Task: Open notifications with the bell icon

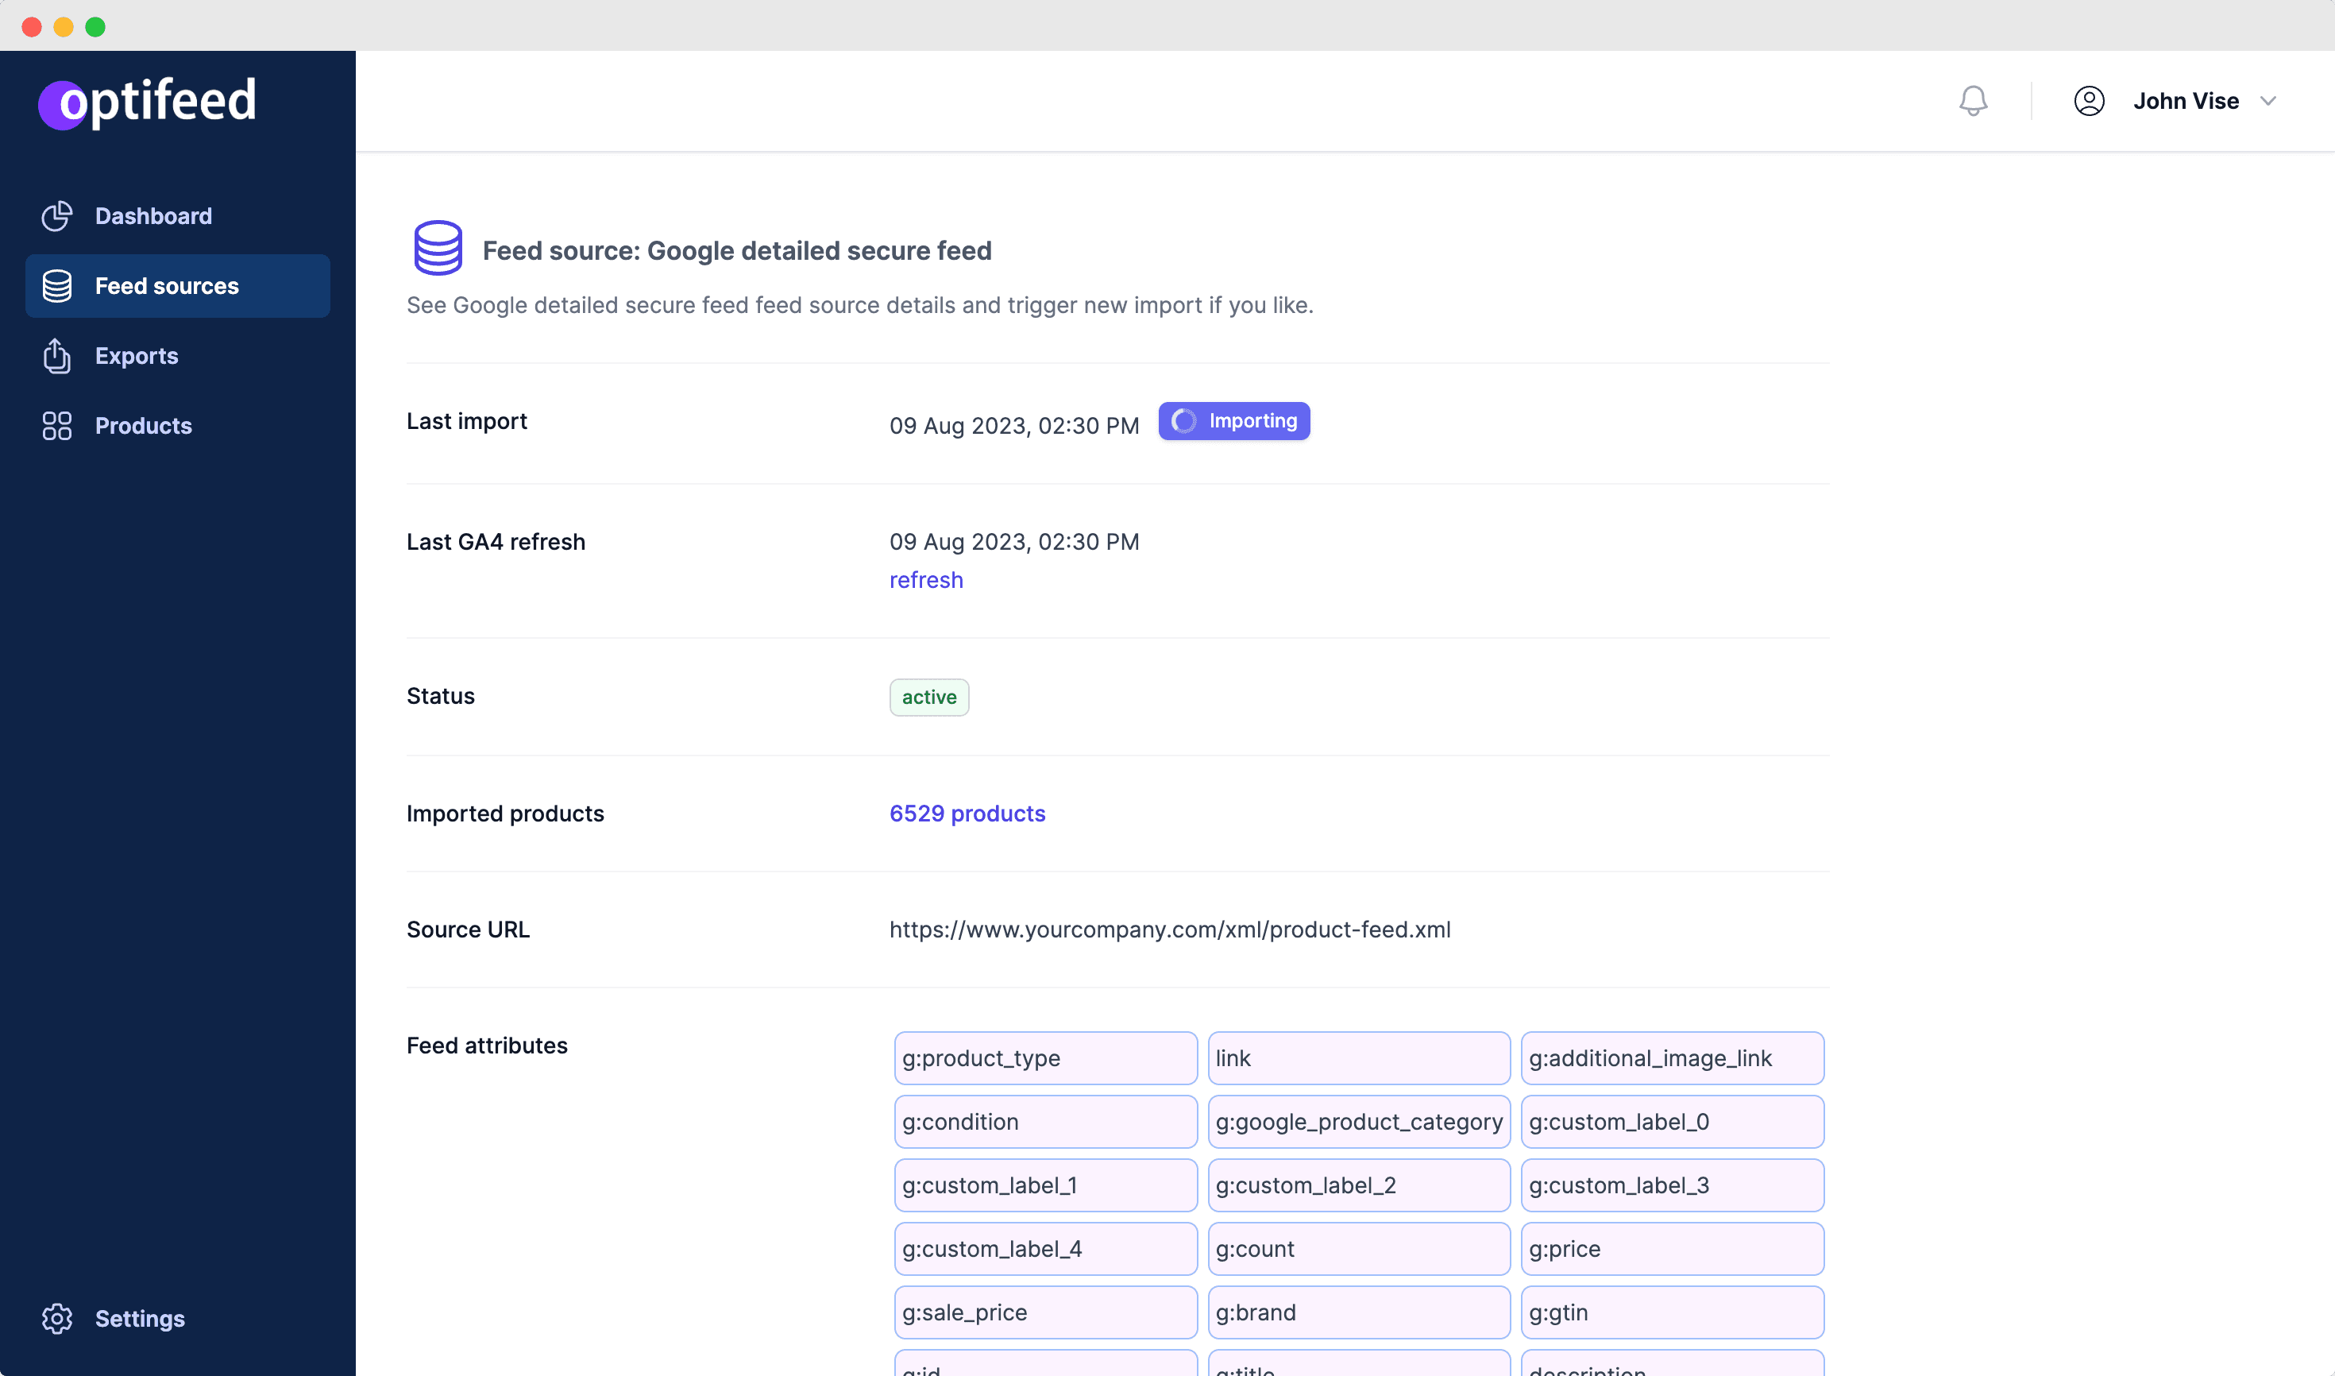Action: 1973,100
